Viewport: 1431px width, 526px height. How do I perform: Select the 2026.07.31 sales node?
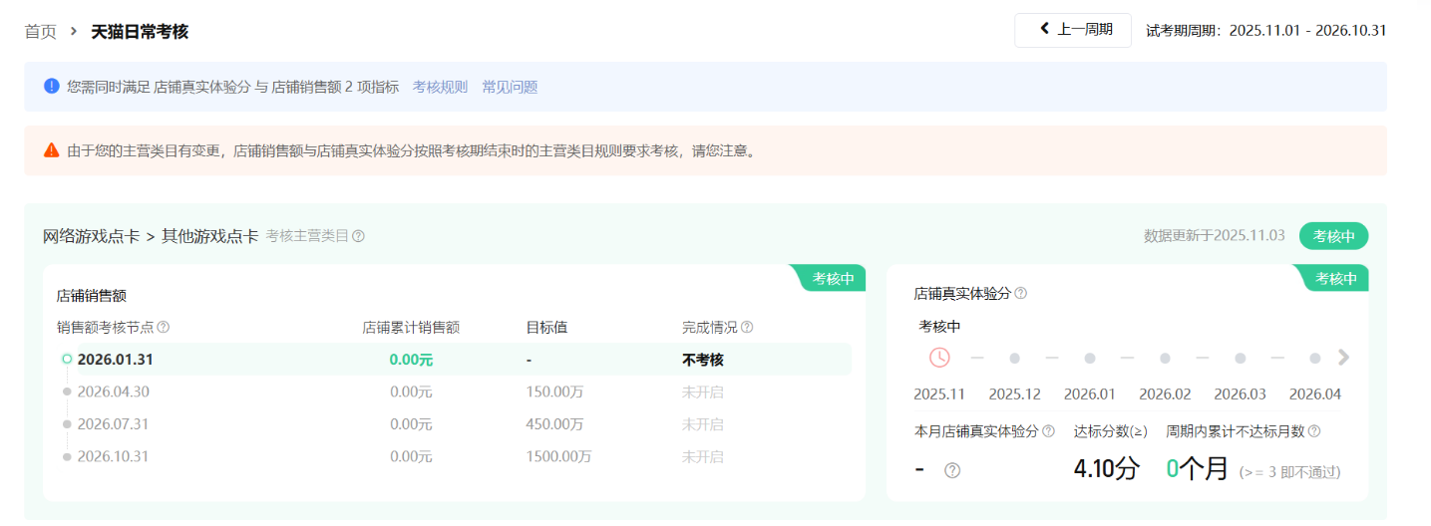pos(113,424)
